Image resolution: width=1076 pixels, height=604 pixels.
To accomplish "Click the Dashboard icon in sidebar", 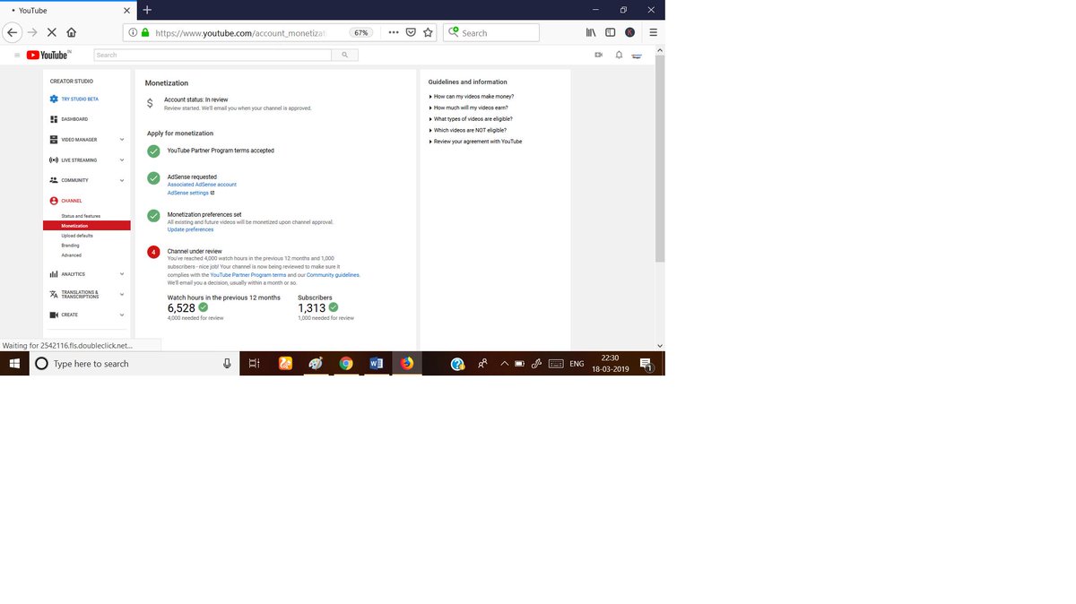I will [x=54, y=119].
